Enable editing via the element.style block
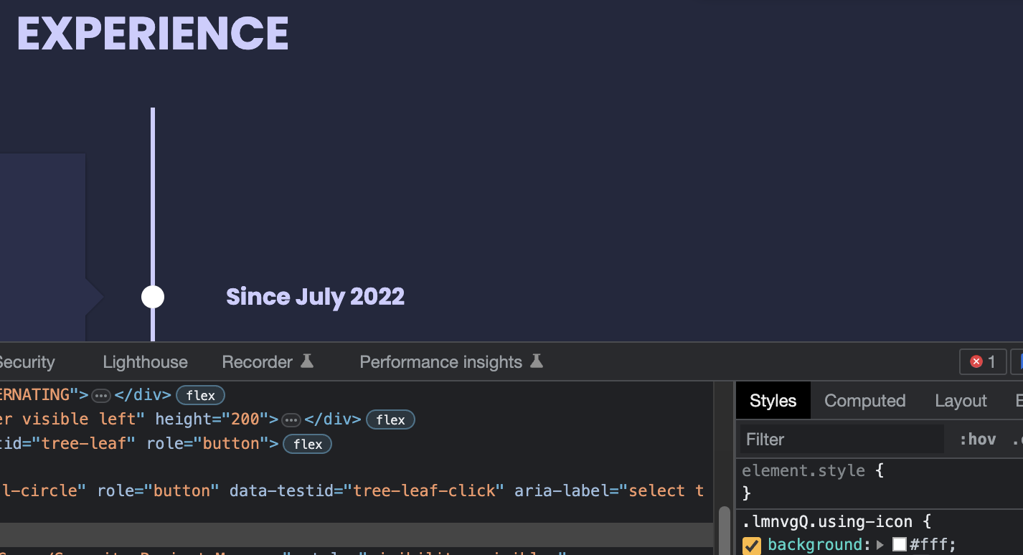Viewport: 1023px width, 555px height. (x=811, y=470)
